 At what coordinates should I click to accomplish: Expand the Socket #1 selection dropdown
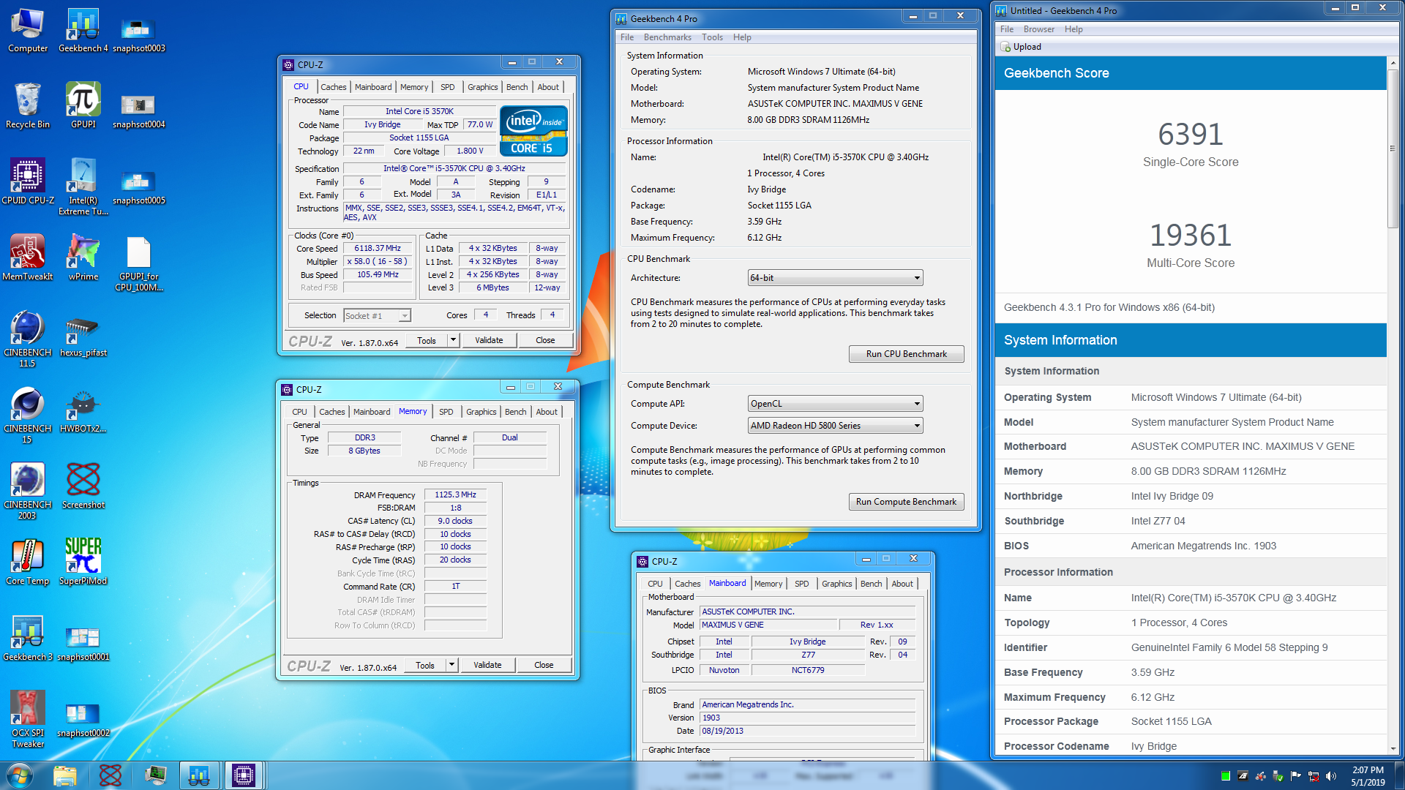point(377,315)
